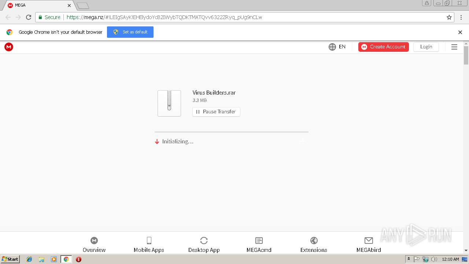Viewport: 469px width, 264px height.
Task: Open Chrome user profile icon
Action: pyautogui.click(x=427, y=3)
